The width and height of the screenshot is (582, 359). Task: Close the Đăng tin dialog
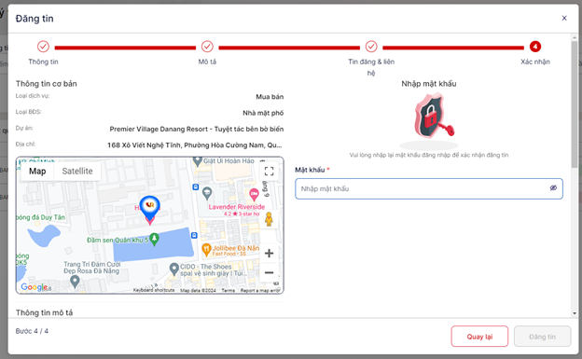click(564, 18)
